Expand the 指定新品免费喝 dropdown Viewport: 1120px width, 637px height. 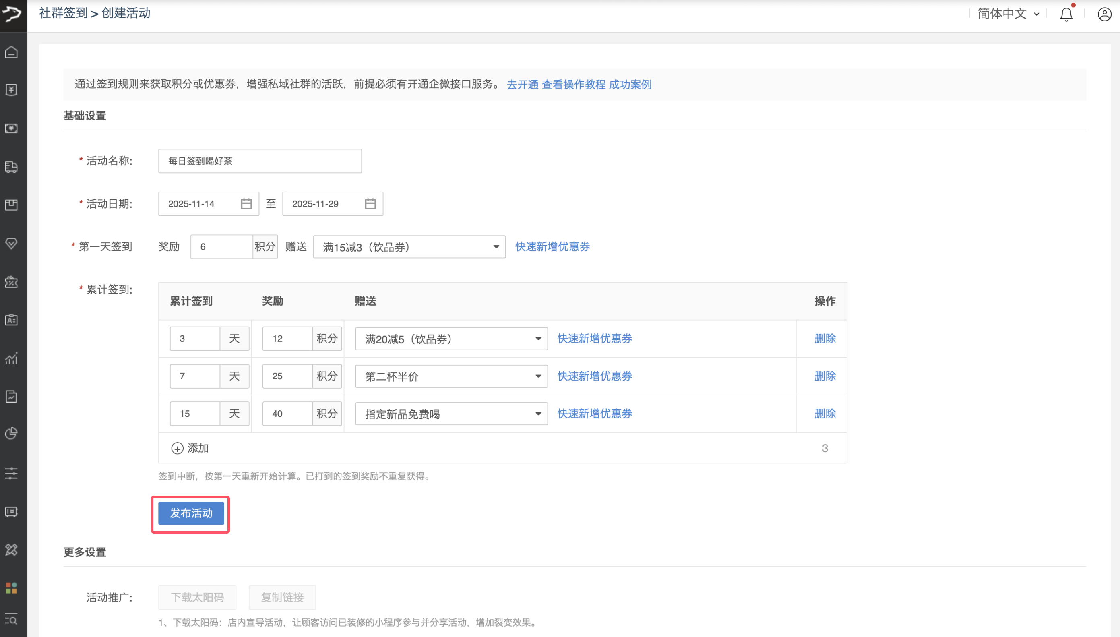click(451, 414)
